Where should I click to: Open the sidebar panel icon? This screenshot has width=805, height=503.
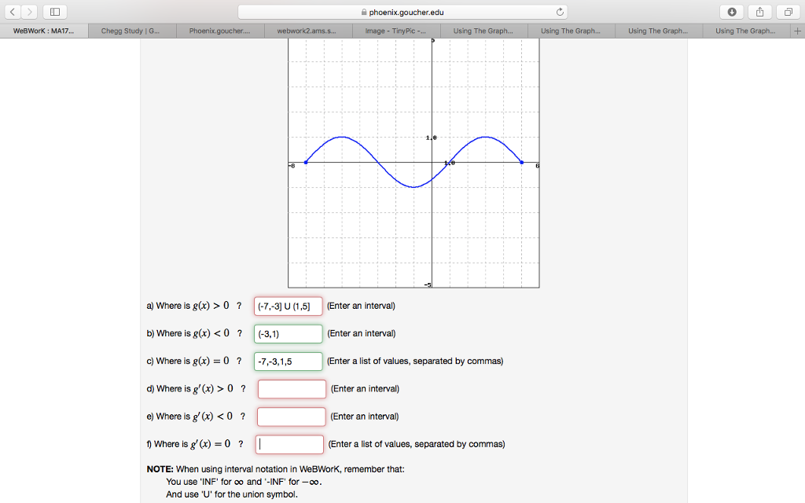53,12
